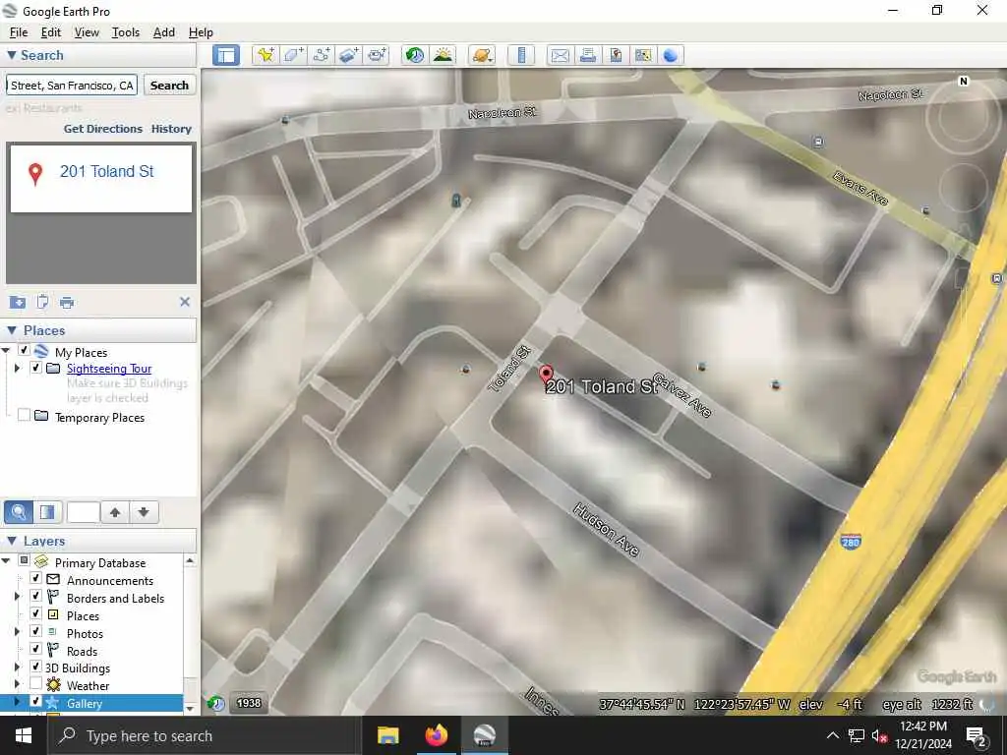This screenshot has width=1007, height=755.
Task: Show historical imagery clock icon in toolbar
Action: tap(415, 55)
